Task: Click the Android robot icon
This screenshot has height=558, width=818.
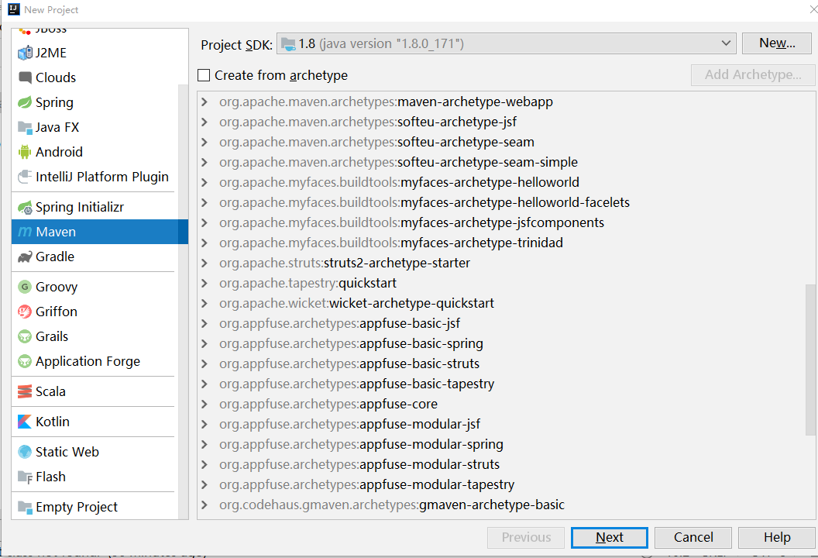Action: pyautogui.click(x=25, y=152)
